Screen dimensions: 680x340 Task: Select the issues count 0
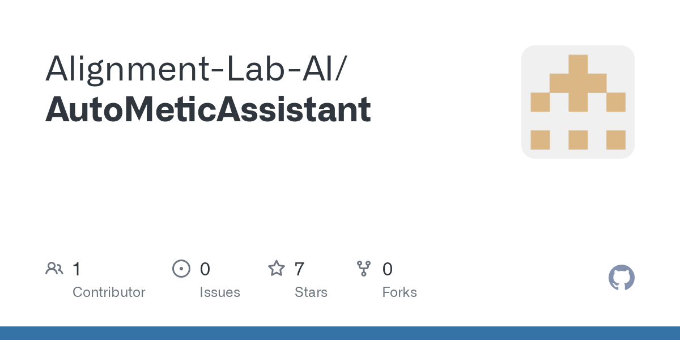click(205, 269)
